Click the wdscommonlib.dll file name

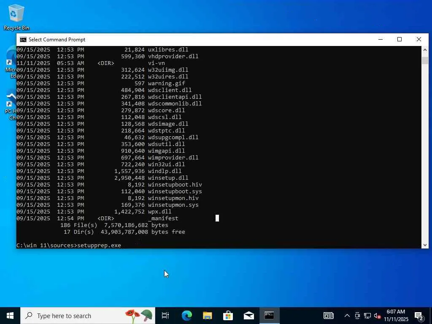click(x=175, y=104)
